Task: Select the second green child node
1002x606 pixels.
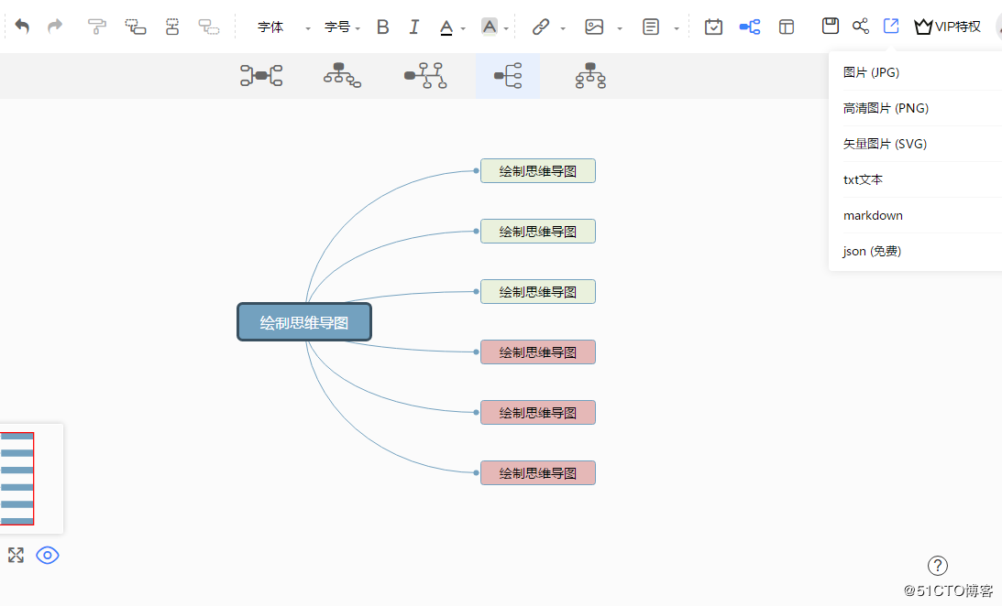Action: [x=538, y=231]
